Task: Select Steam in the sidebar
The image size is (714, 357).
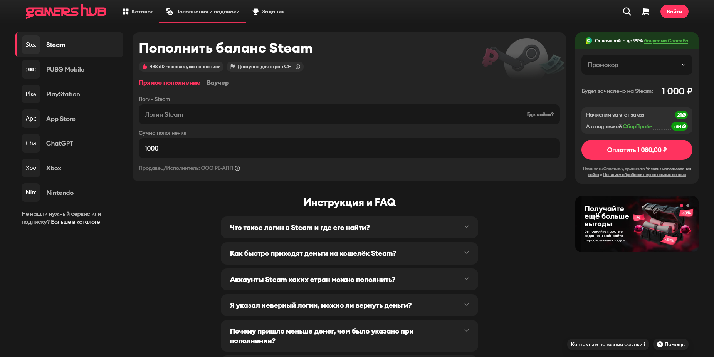Action: (x=69, y=45)
